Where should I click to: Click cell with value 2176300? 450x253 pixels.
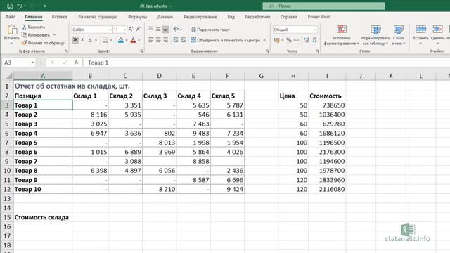coord(327,152)
